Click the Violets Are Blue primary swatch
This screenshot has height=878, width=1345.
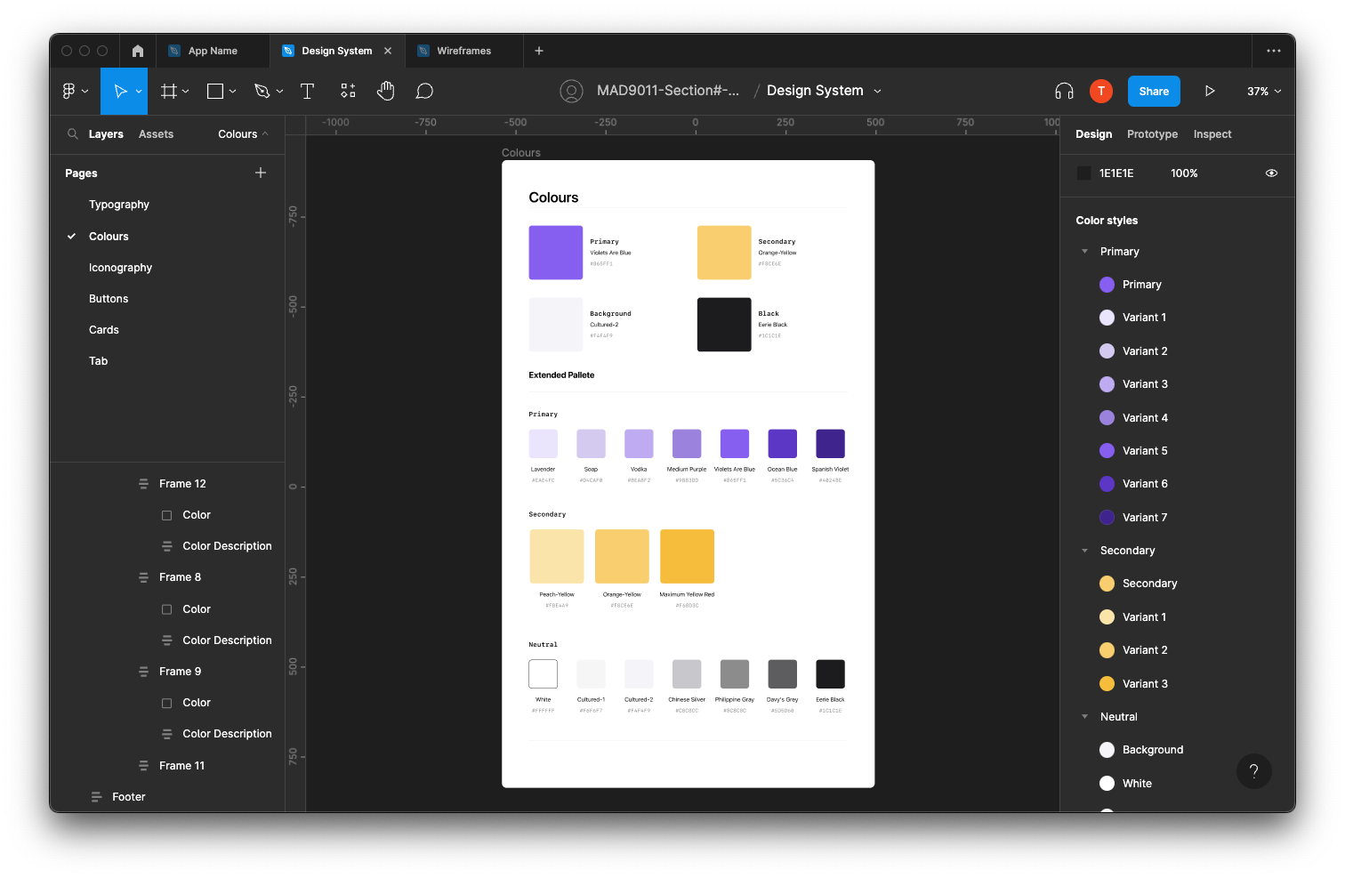pyautogui.click(x=555, y=253)
